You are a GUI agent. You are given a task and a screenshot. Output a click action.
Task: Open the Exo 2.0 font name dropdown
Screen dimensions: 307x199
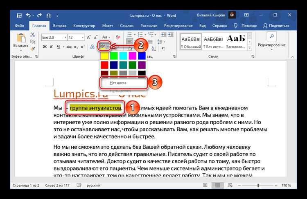coord(65,37)
